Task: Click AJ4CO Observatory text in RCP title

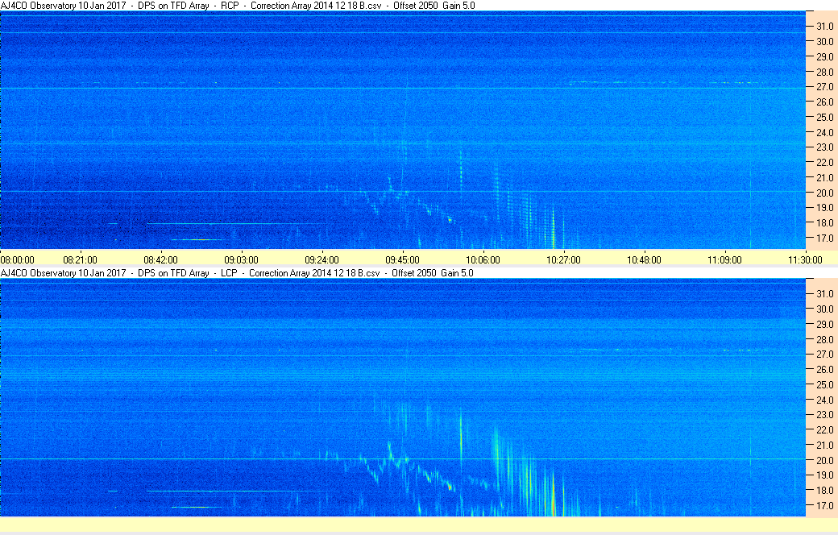Action: click(x=39, y=6)
